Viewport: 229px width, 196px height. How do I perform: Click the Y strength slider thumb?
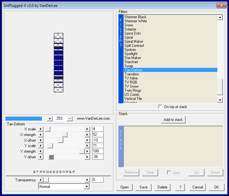(82, 151)
